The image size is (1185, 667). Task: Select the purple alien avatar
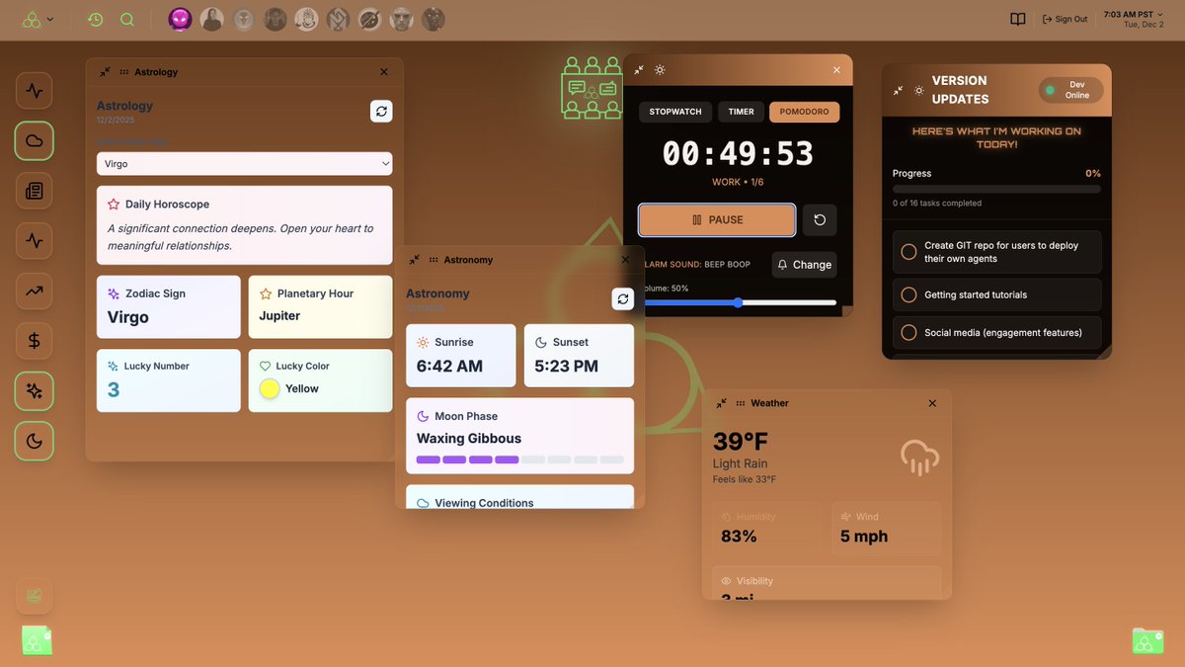pos(180,19)
